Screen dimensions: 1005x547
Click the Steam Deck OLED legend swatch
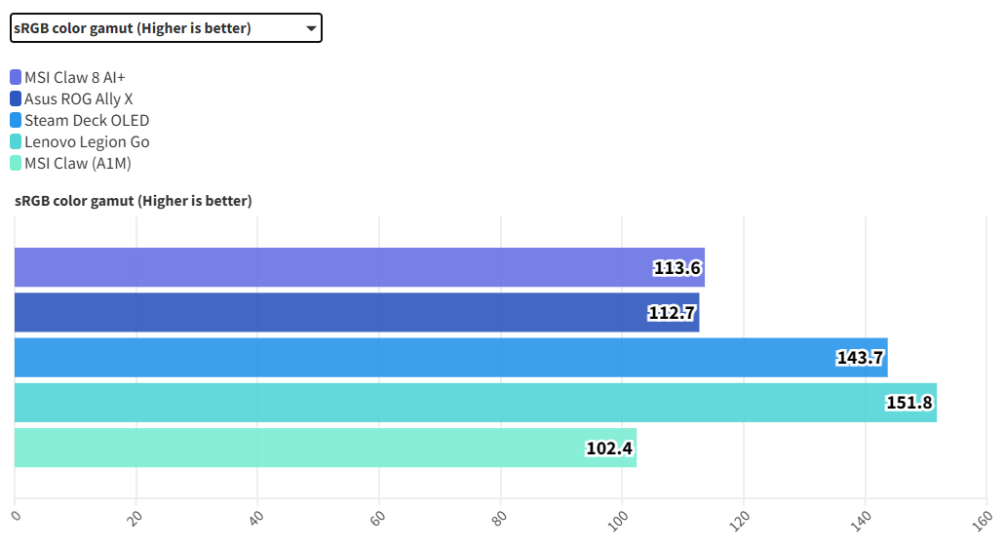pyautogui.click(x=16, y=120)
